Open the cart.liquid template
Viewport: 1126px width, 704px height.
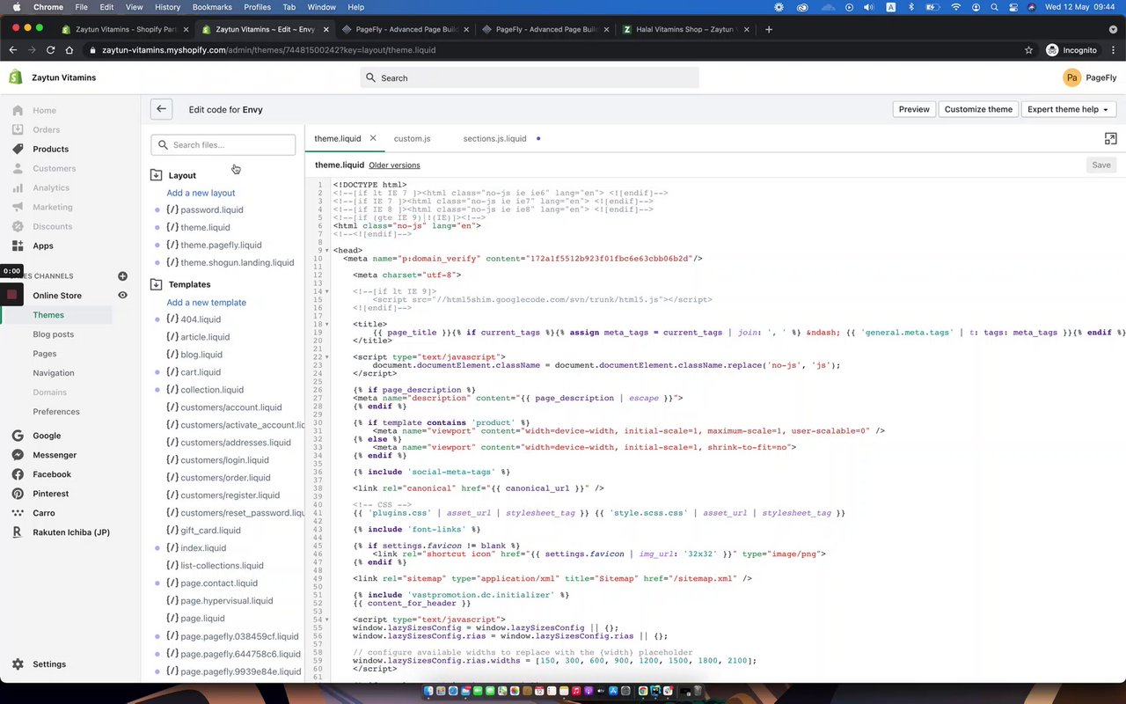coord(201,372)
